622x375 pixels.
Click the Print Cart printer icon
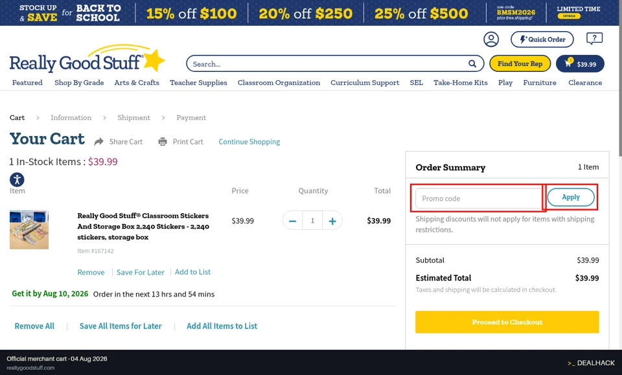(x=163, y=142)
